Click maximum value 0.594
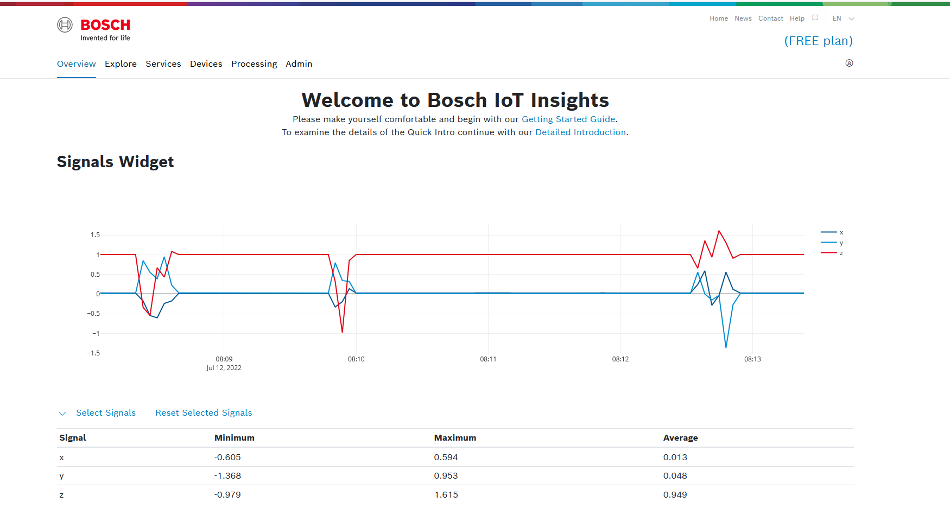950x515 pixels. (446, 457)
